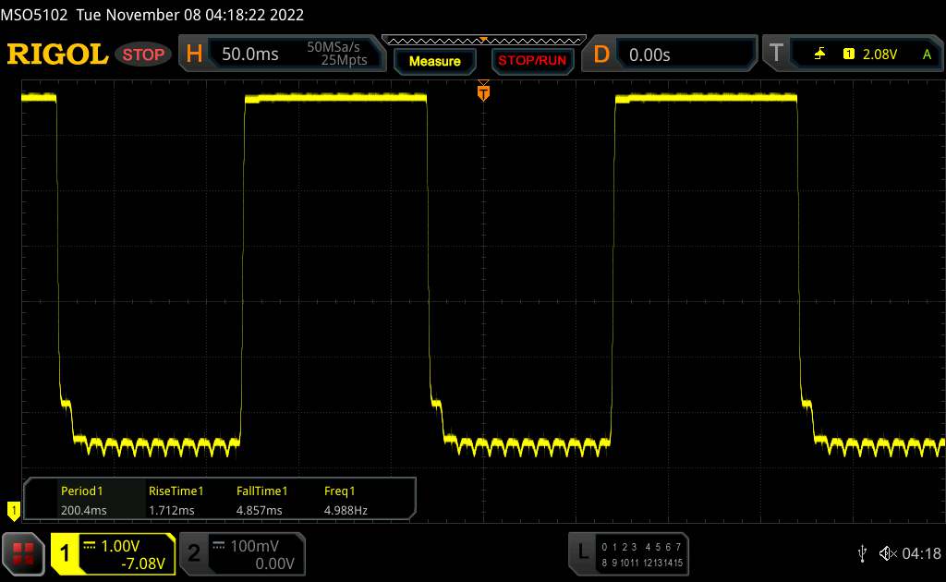This screenshot has width=946, height=582.
Task: Select the RiseTime1 1.712ms measurement
Action: [176, 500]
